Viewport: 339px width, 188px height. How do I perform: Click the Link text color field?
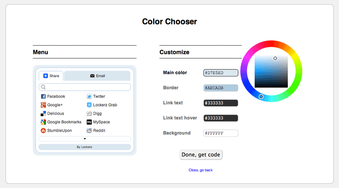click(221, 103)
